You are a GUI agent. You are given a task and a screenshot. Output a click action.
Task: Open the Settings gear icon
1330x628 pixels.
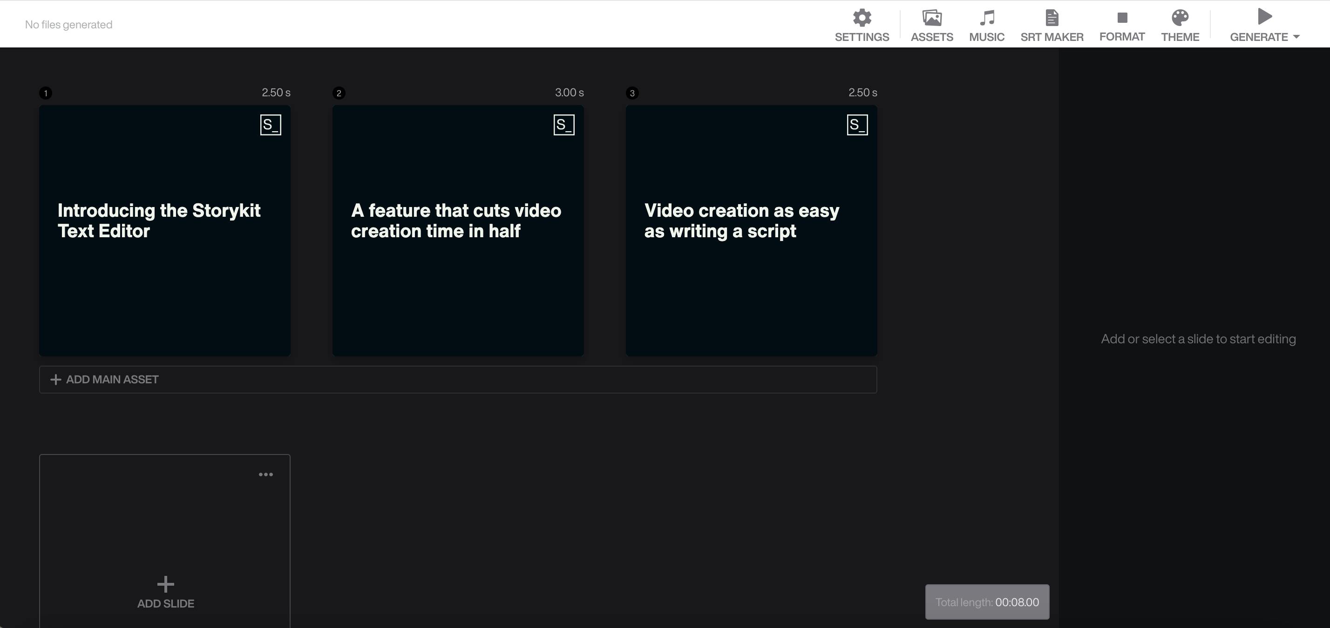click(x=862, y=18)
